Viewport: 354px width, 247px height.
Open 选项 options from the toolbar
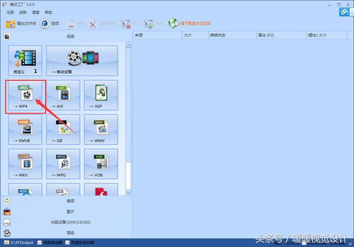click(49, 23)
